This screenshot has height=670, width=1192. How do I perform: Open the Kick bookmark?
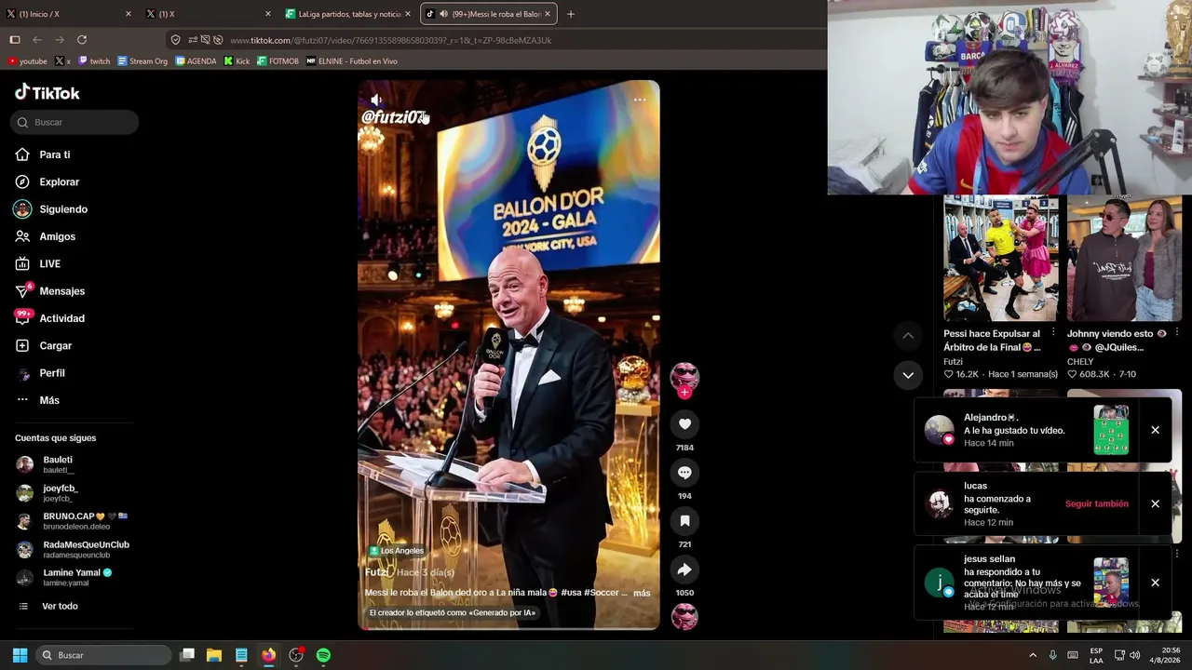[x=237, y=61]
